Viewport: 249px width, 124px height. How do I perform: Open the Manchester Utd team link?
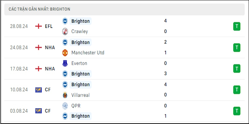[88, 53]
